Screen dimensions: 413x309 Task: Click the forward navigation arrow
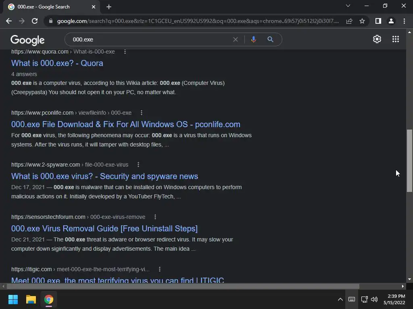tap(22, 21)
